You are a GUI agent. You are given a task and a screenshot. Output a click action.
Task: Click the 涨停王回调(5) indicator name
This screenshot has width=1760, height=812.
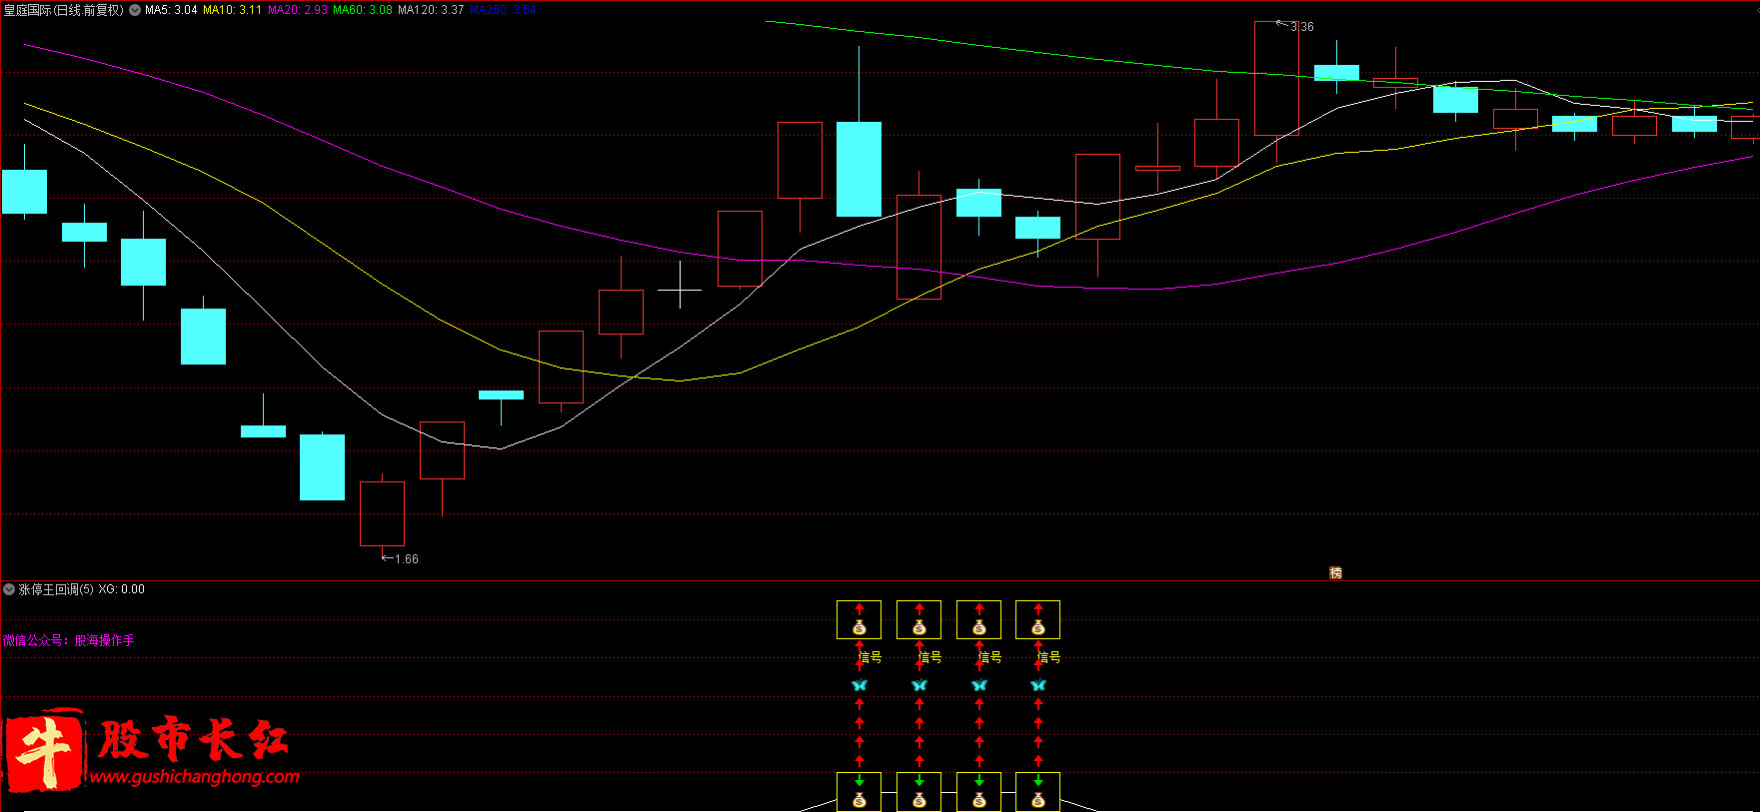coord(56,589)
